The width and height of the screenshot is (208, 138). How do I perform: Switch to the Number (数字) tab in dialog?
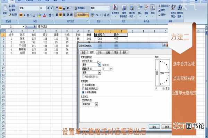click(x=84, y=52)
